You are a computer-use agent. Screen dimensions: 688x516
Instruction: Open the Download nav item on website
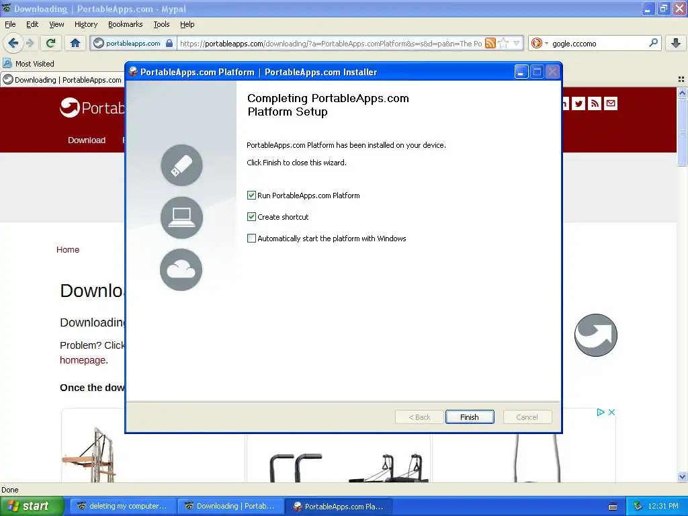pos(87,140)
